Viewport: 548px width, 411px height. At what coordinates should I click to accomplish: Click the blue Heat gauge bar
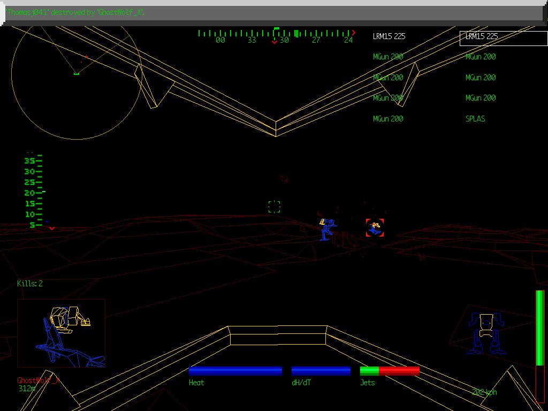pos(235,371)
